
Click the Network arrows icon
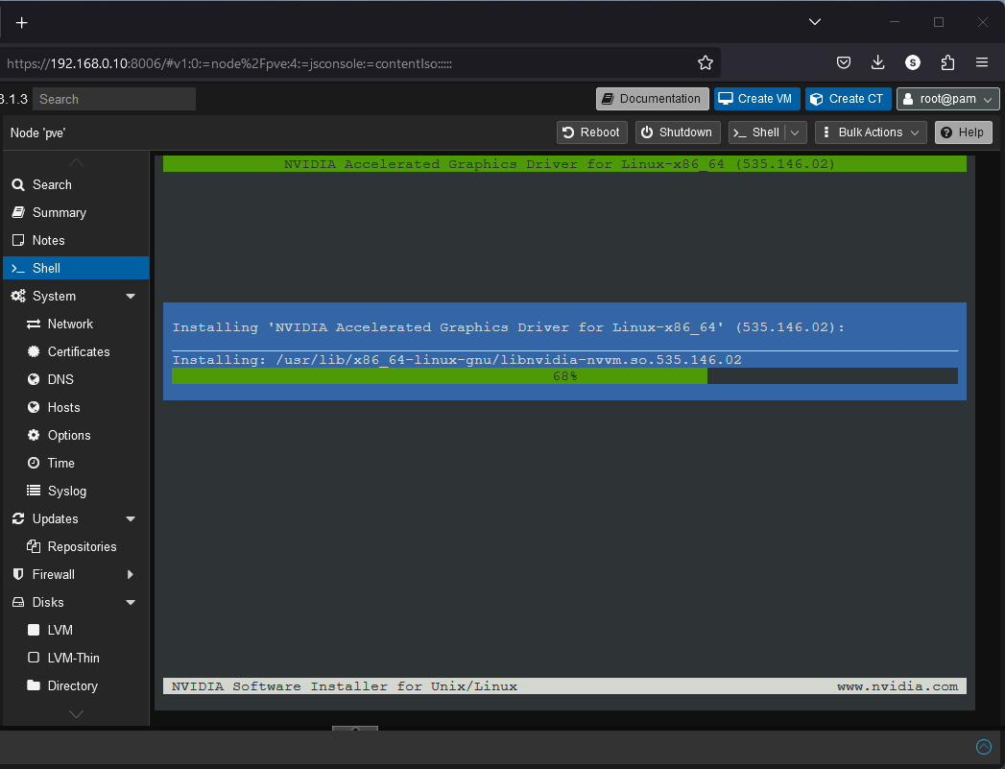pos(34,324)
